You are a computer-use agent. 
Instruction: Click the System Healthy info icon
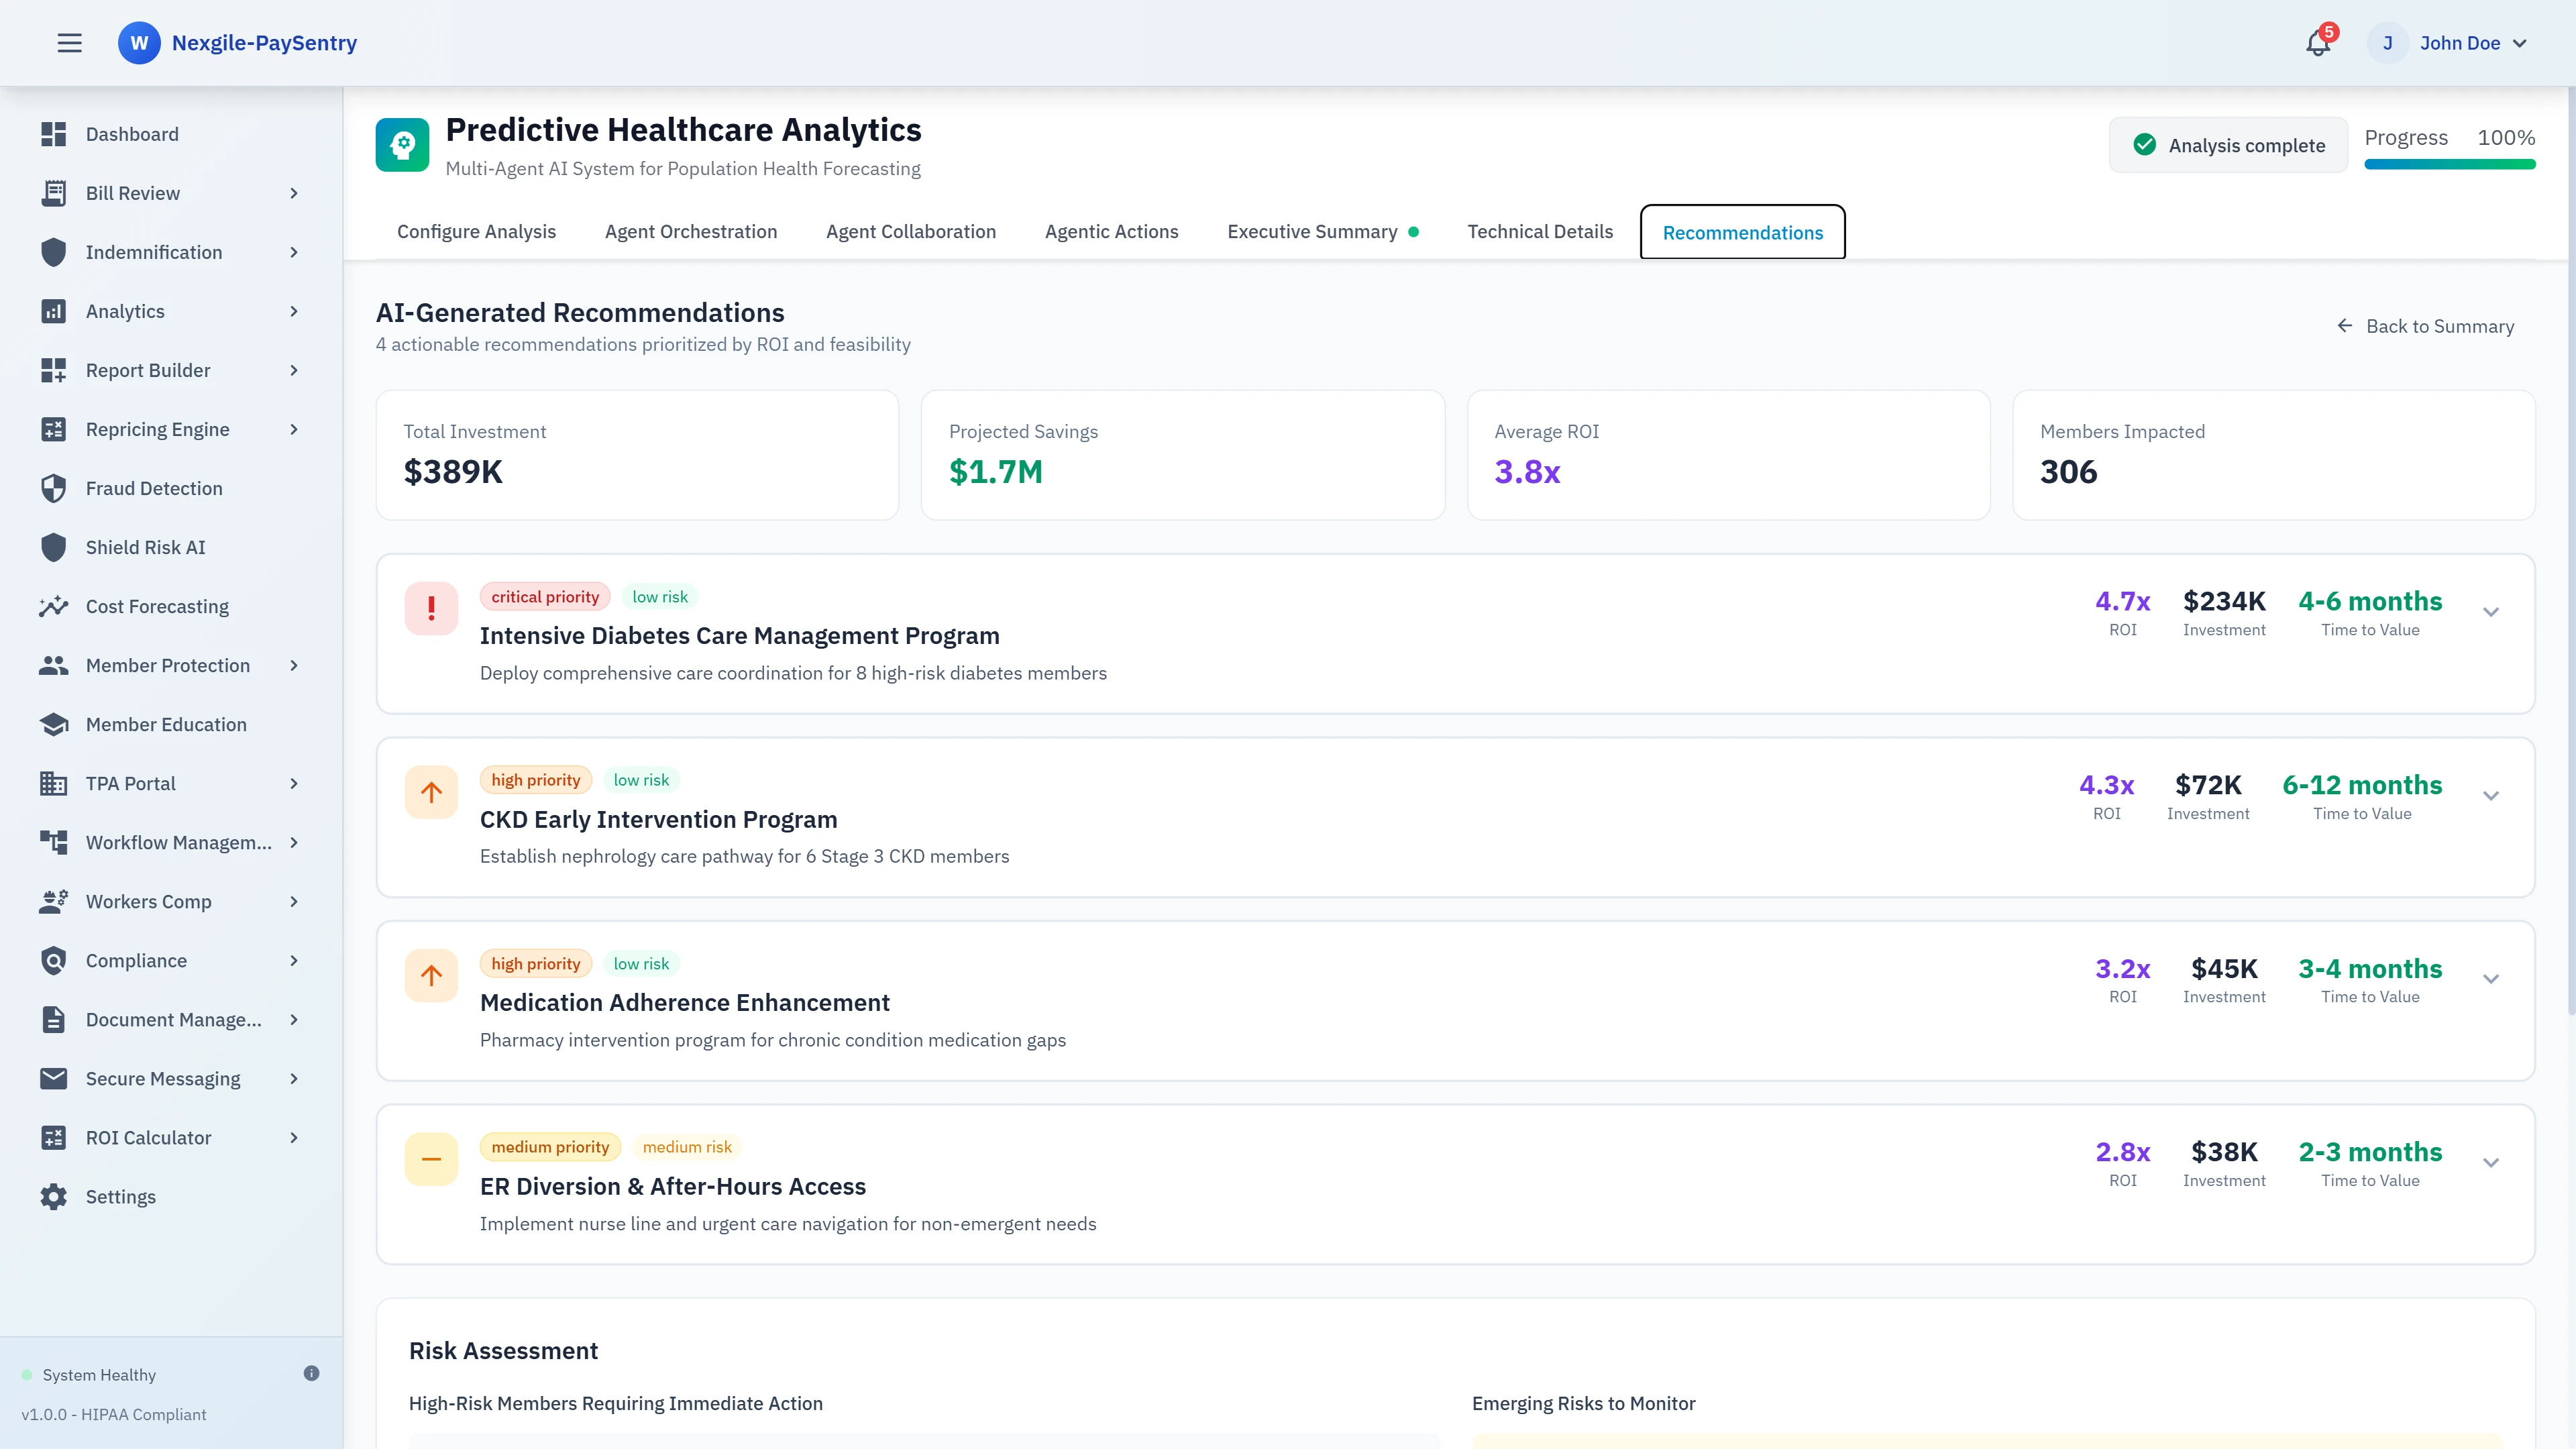pos(311,1373)
